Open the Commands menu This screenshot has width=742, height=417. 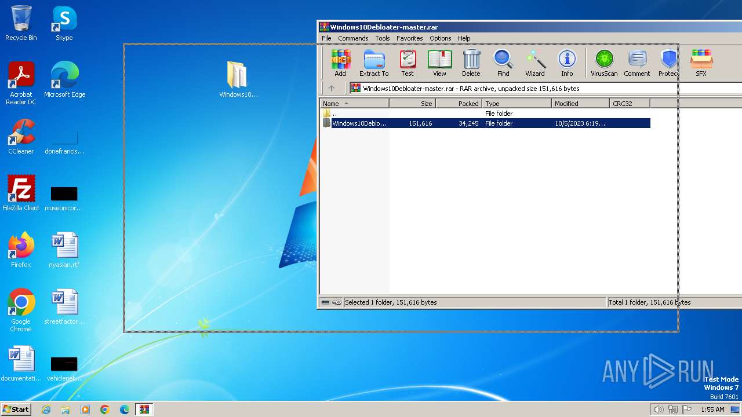tap(353, 38)
